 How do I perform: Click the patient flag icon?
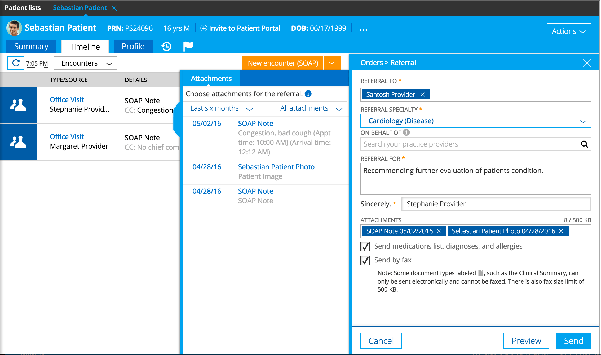pos(188,46)
